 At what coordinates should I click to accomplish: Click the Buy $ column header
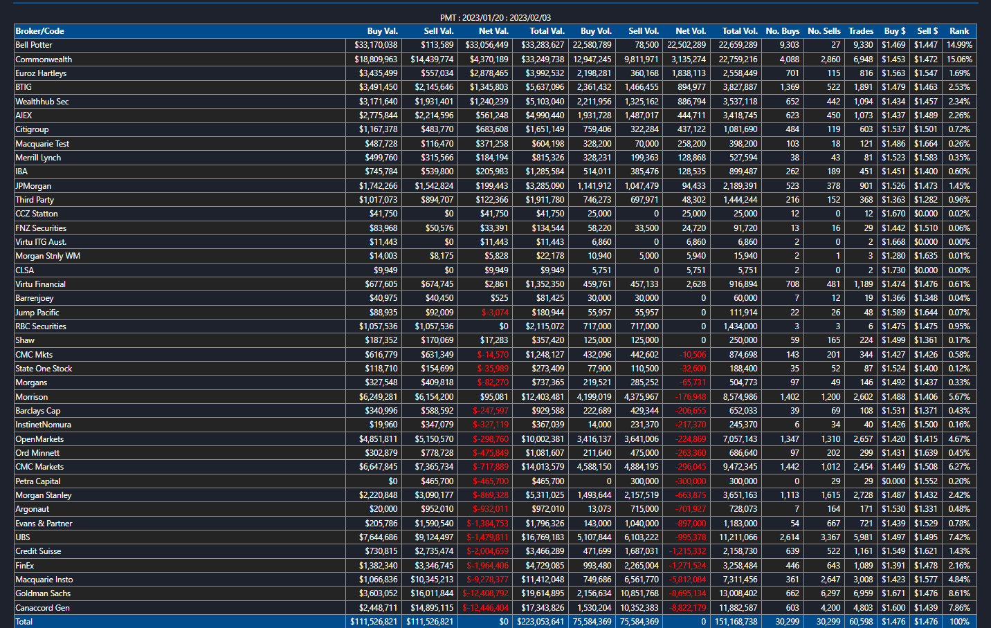895,31
